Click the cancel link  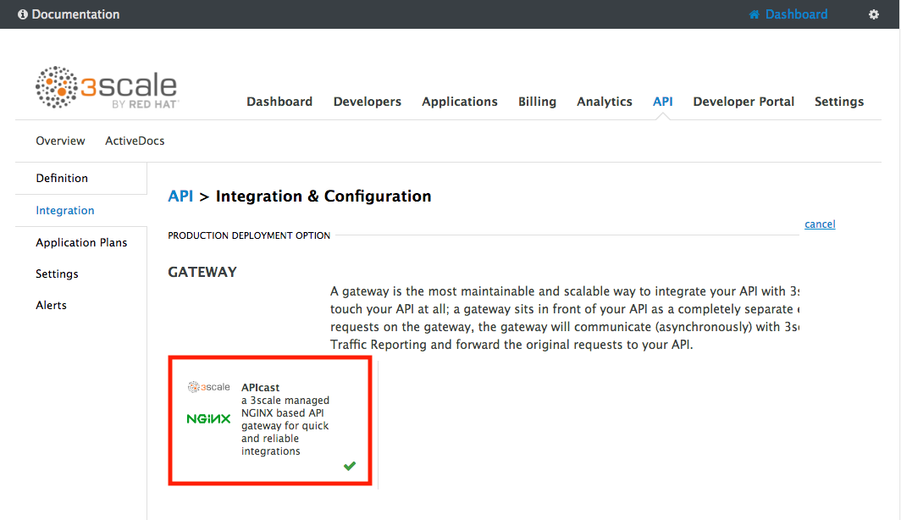[x=820, y=224]
